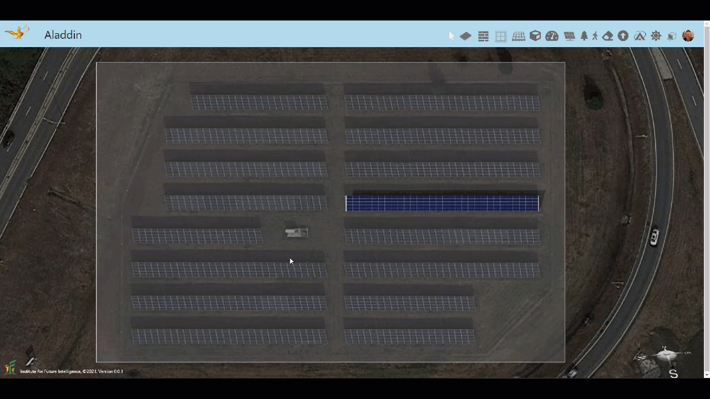Click the Eraser clear-scene icon
Image resolution: width=710 pixels, height=399 pixels.
coord(608,36)
